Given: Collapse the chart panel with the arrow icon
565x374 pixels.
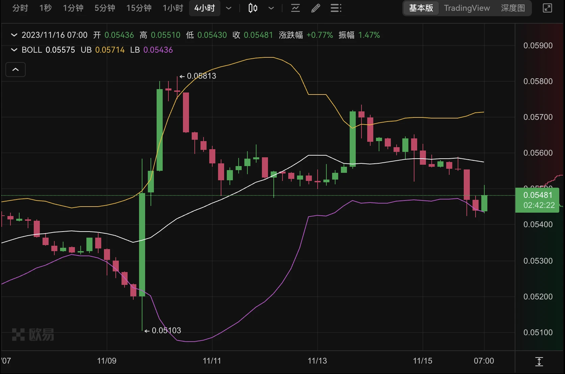Looking at the screenshot, I should coord(15,69).
